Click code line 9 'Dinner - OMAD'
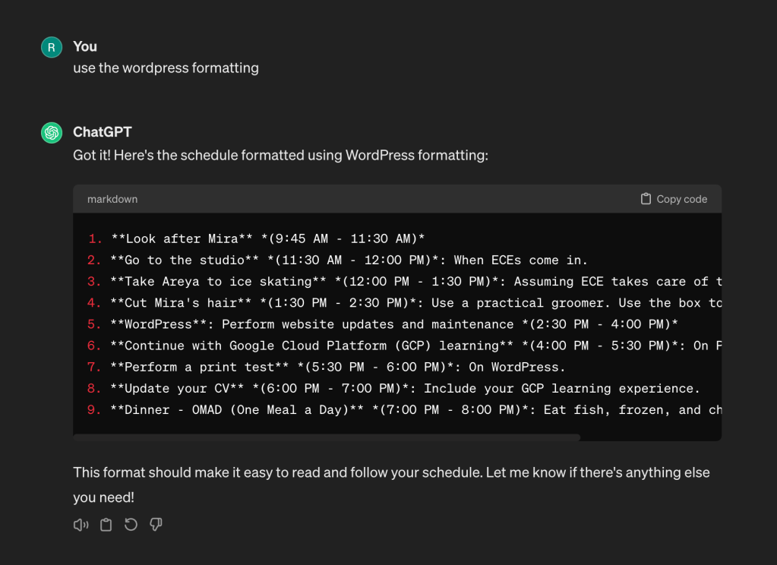Image resolution: width=777 pixels, height=565 pixels. [404, 409]
